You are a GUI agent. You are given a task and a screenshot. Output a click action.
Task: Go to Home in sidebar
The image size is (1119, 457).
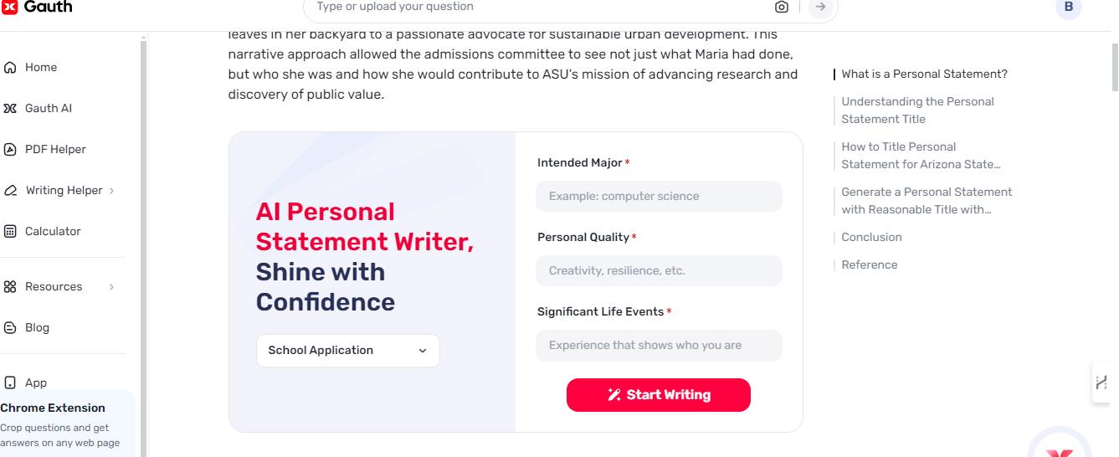[x=40, y=68]
